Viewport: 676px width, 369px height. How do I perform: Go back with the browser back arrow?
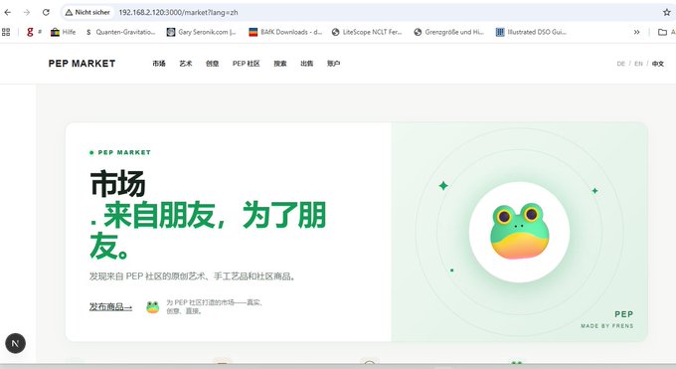(x=7, y=13)
